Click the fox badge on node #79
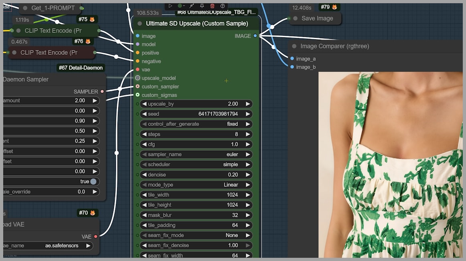This screenshot has width=466, height=261. click(334, 7)
